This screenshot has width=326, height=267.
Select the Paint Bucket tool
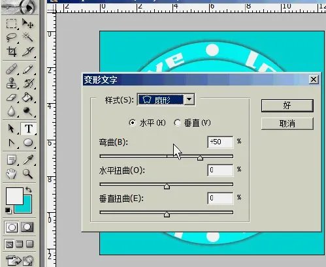(x=28, y=97)
